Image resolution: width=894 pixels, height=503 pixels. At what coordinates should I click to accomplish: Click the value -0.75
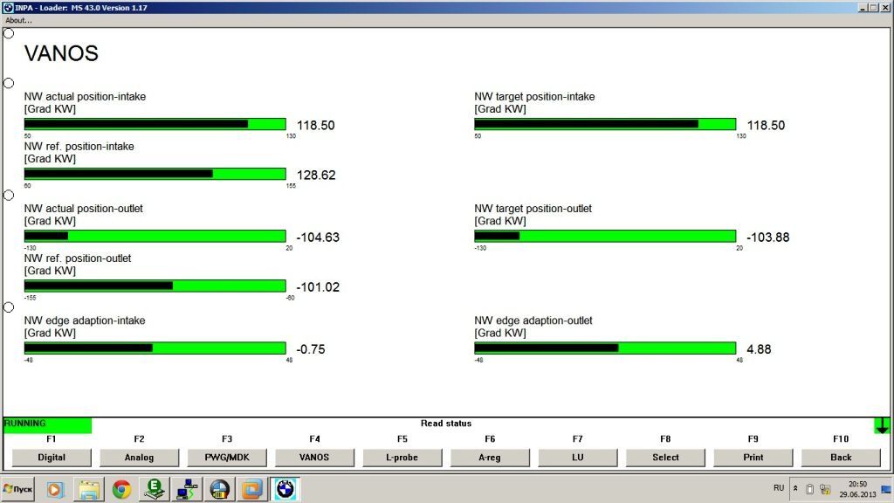coord(311,349)
